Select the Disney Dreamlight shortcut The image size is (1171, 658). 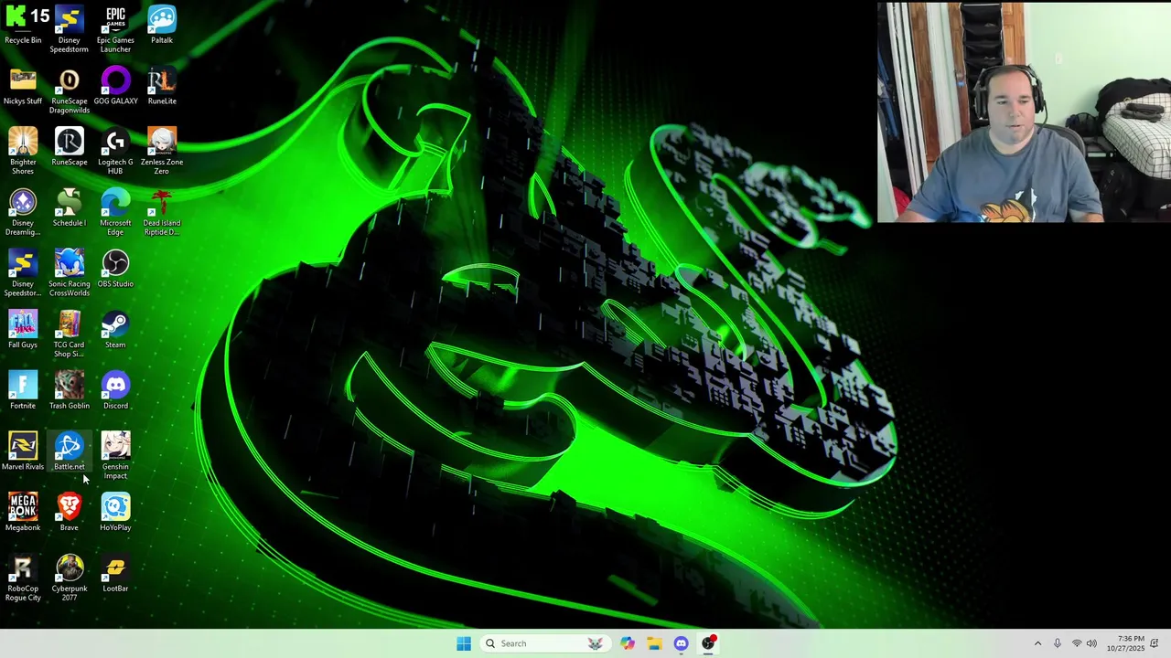pyautogui.click(x=23, y=212)
